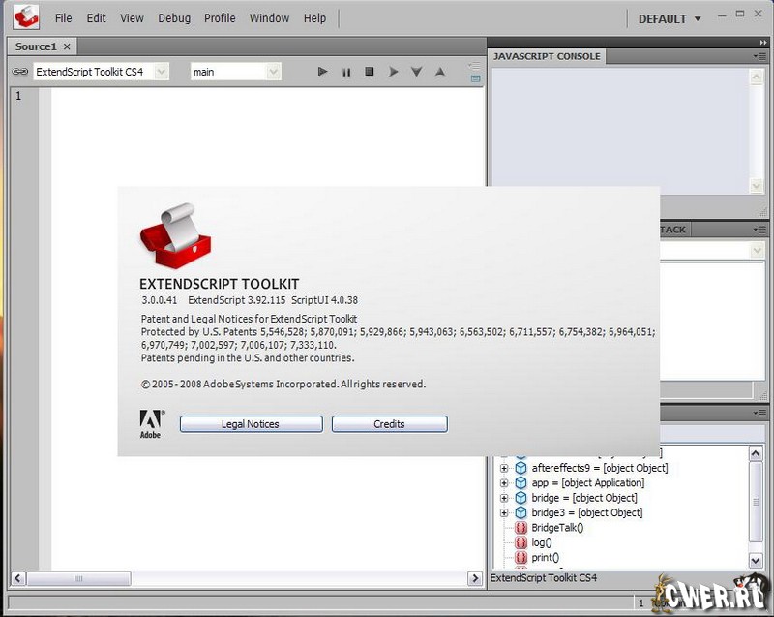Click 'ExtendScript Toolkit CS4' status text at bottom
This screenshot has height=617, width=774.
(544, 578)
